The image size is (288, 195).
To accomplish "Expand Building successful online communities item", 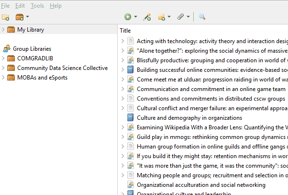I will 123,70.
